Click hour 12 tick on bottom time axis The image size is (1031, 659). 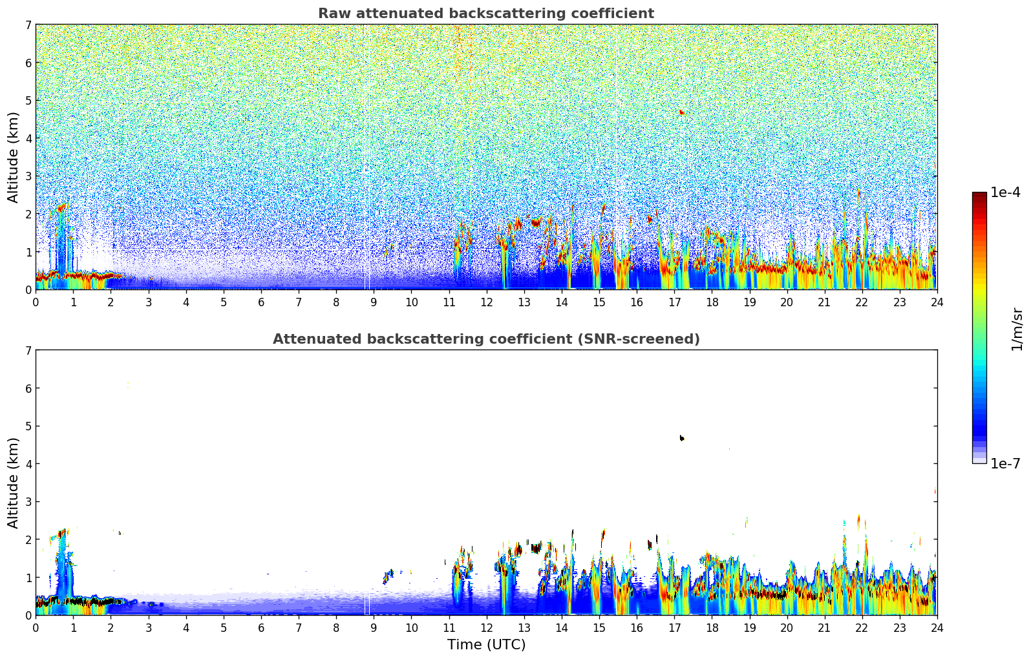click(x=486, y=627)
